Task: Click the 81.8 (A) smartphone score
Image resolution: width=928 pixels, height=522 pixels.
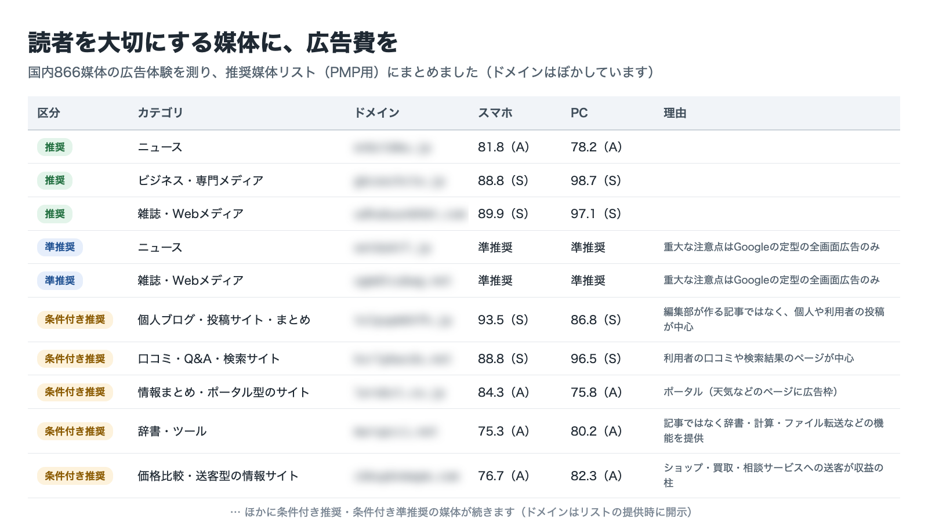Action: (x=503, y=147)
